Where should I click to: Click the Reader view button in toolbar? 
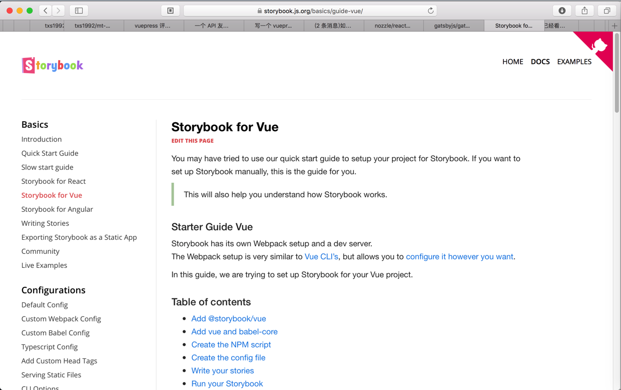[x=171, y=11]
